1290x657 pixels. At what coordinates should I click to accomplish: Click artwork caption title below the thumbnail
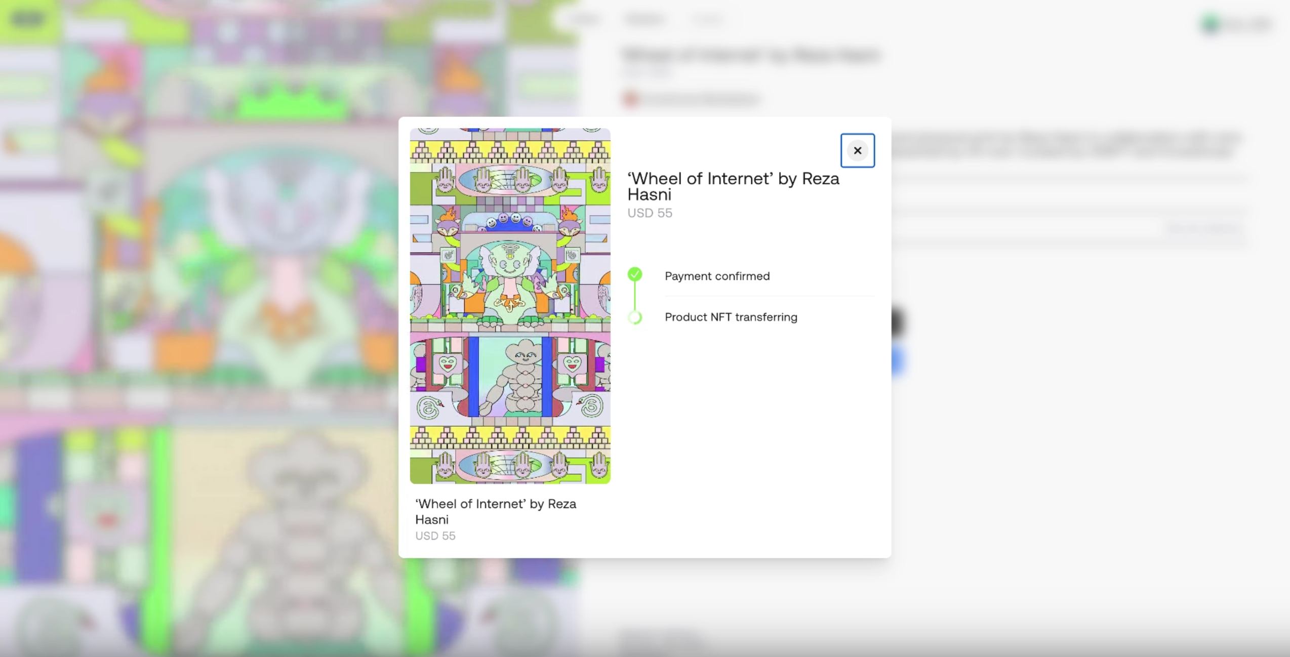495,511
